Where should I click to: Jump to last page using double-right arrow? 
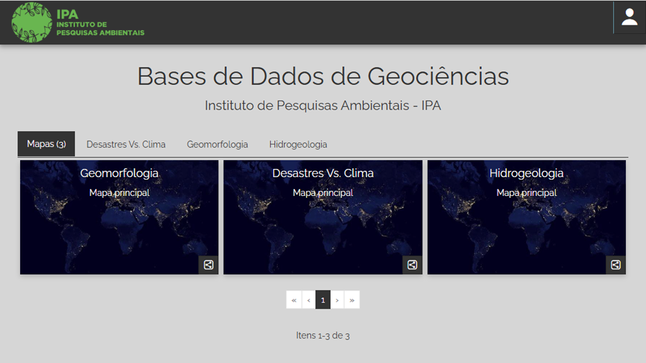[352, 300]
